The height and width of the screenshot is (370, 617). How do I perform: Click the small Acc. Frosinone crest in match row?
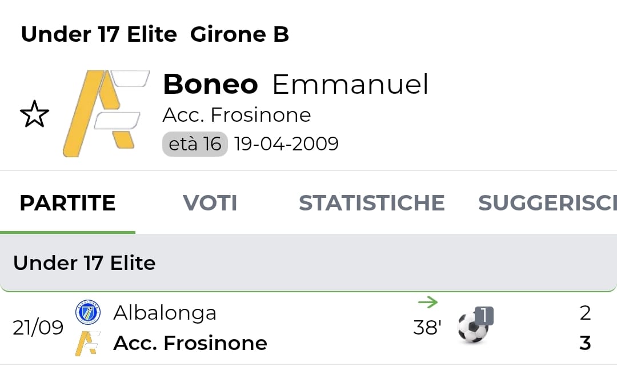coord(88,343)
